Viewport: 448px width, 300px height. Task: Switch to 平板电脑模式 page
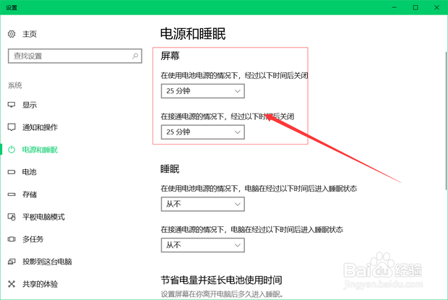[x=43, y=217]
